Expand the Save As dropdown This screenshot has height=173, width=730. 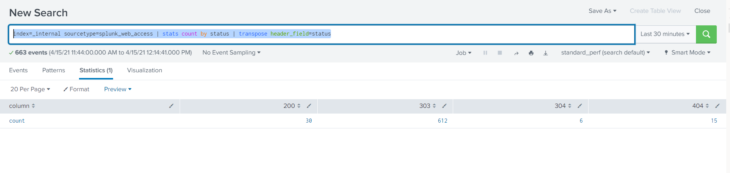point(602,11)
